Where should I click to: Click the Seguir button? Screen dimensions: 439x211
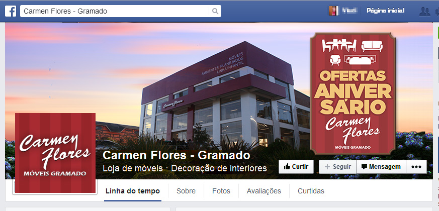[x=337, y=167]
